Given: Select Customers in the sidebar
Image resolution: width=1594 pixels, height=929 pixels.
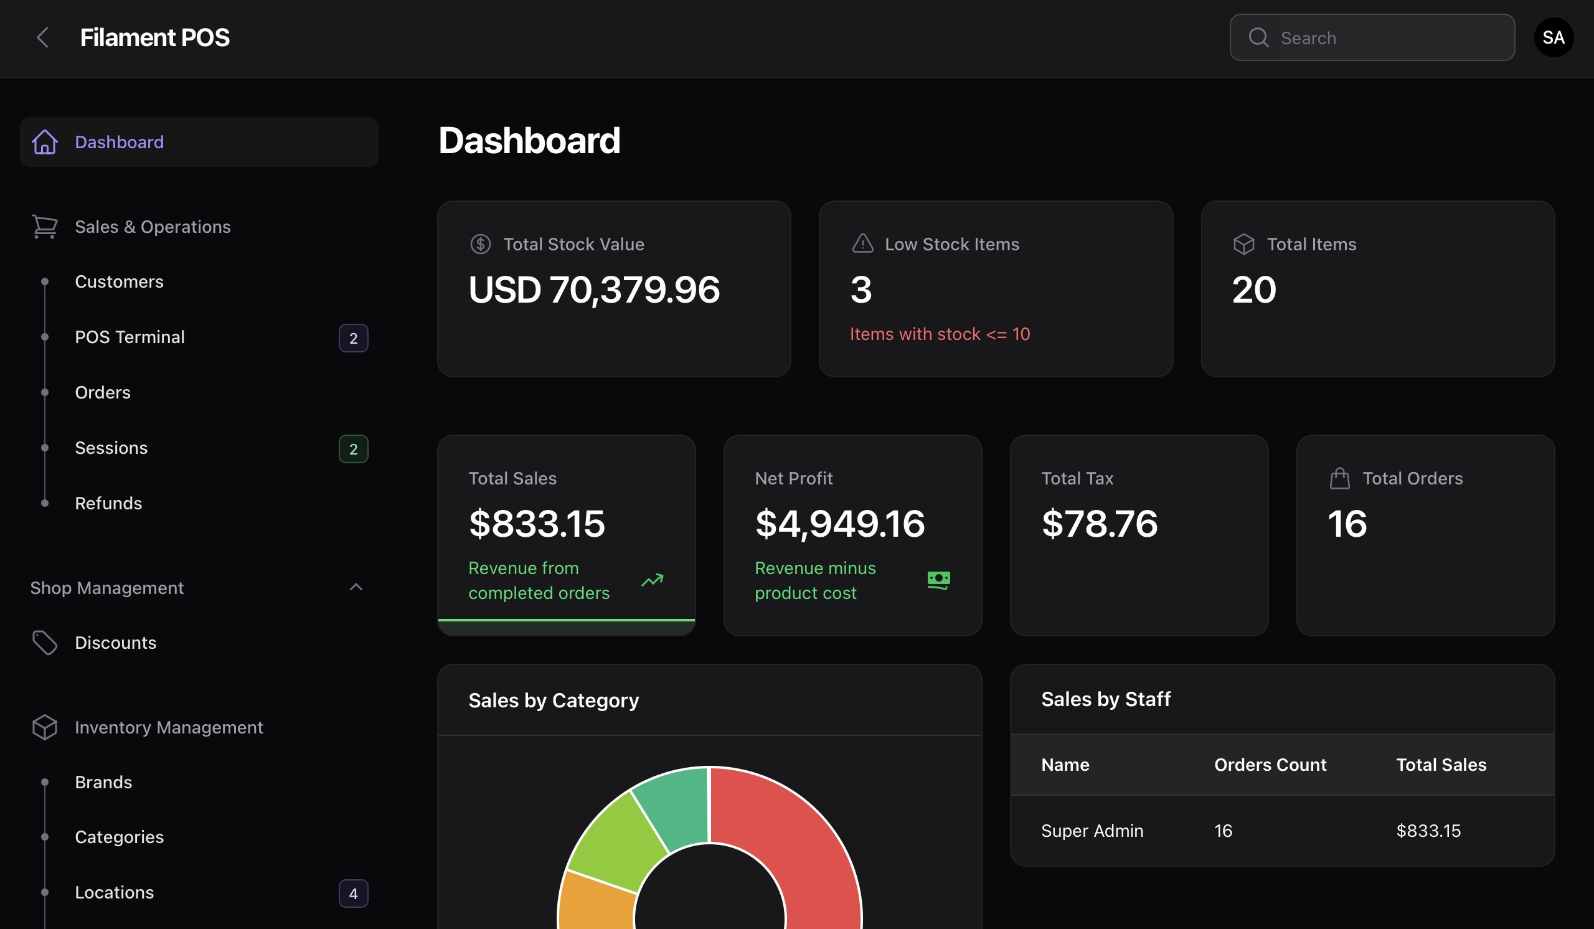Looking at the screenshot, I should tap(119, 281).
